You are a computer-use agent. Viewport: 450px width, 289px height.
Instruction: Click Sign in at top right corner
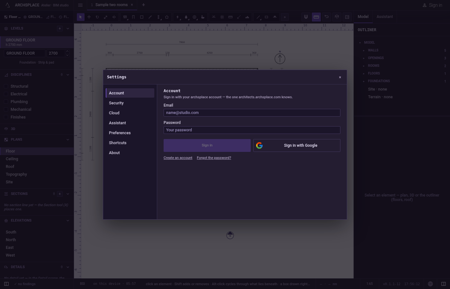point(432,5)
